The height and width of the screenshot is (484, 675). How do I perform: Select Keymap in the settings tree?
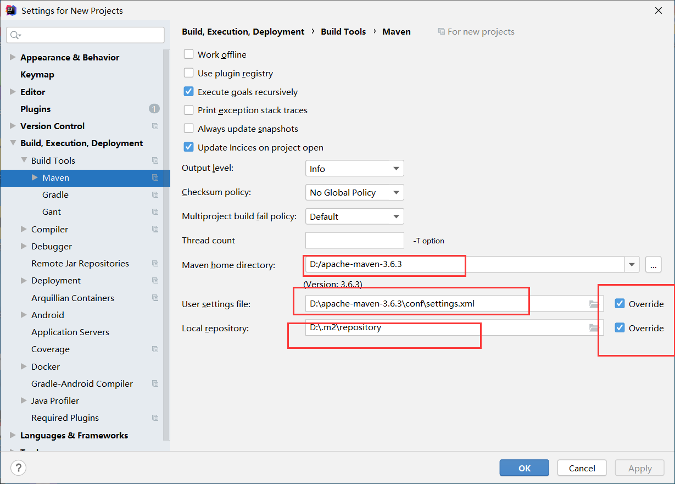coord(37,75)
